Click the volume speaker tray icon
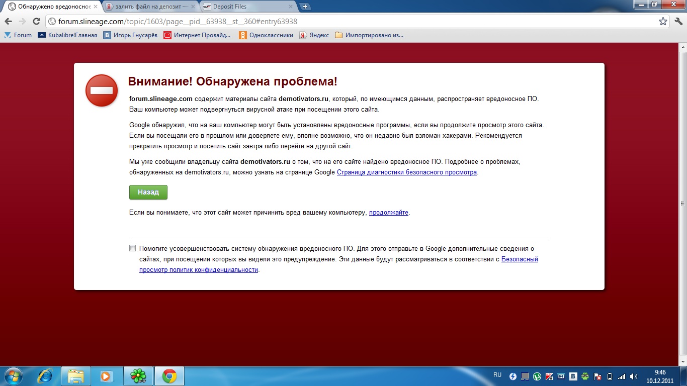687x386 pixels. [x=634, y=376]
